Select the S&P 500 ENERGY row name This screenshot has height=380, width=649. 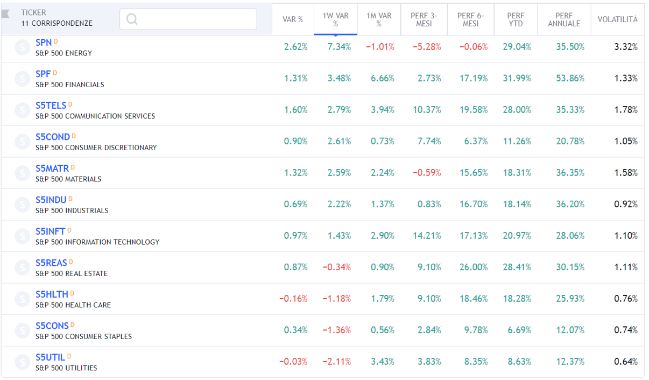click(x=64, y=53)
